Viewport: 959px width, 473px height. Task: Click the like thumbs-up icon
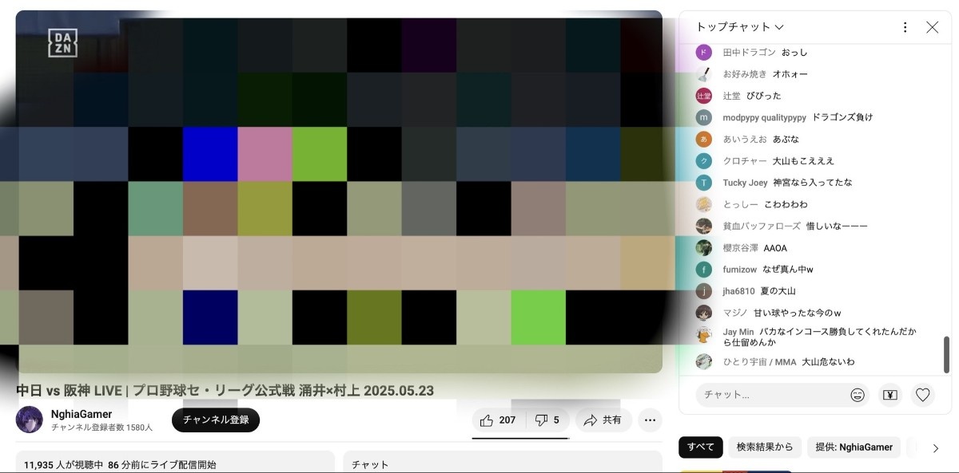[x=487, y=420]
